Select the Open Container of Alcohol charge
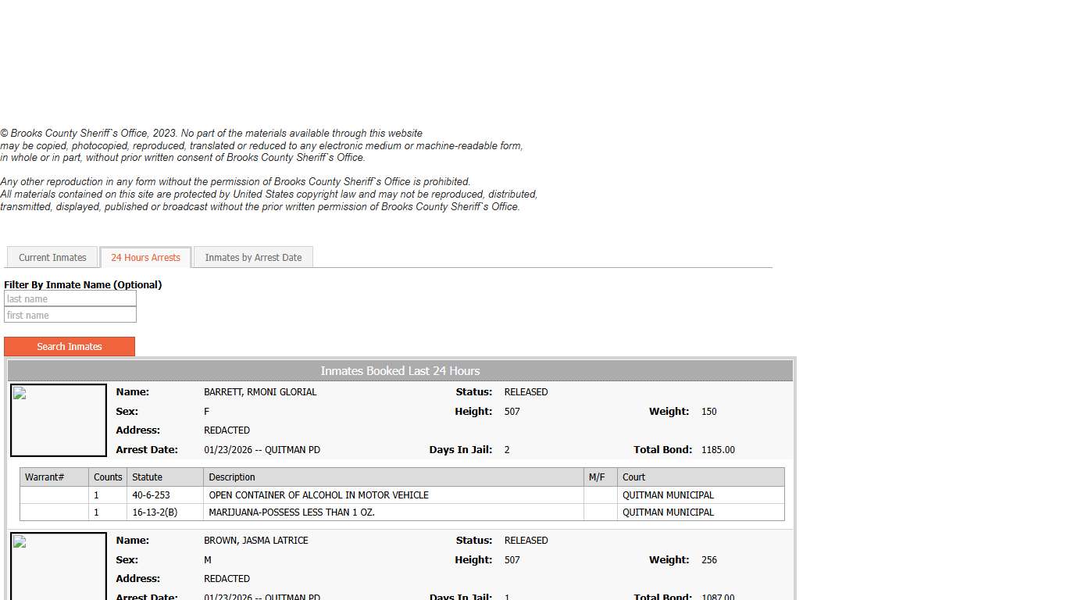Image resolution: width=1067 pixels, height=600 pixels. pyautogui.click(x=319, y=495)
